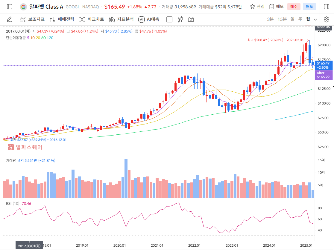Click the 알파스퀘어 logo
The image size is (334, 252).
click(x=25, y=147)
